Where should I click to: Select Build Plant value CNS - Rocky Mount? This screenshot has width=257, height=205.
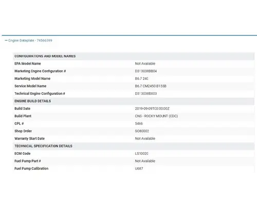(x=156, y=116)
